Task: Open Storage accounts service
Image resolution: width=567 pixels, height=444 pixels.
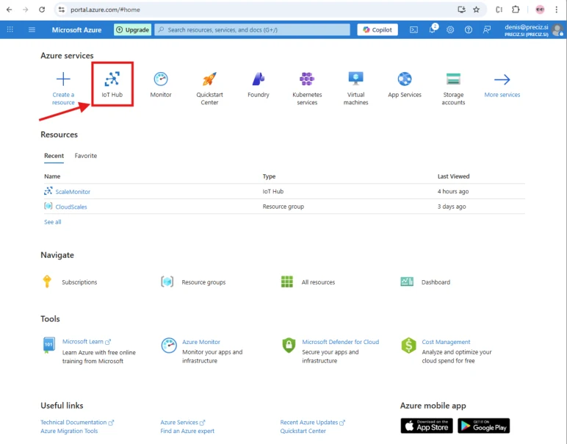Action: 453,88
